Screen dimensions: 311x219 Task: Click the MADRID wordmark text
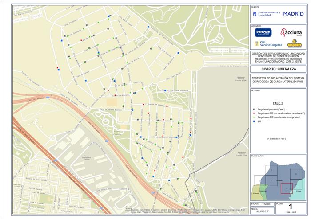click(x=293, y=14)
